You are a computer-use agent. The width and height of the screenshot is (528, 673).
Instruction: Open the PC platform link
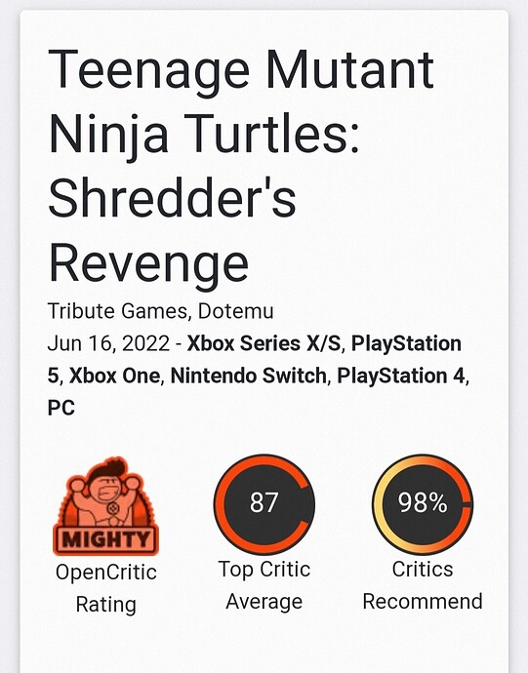[x=61, y=408]
